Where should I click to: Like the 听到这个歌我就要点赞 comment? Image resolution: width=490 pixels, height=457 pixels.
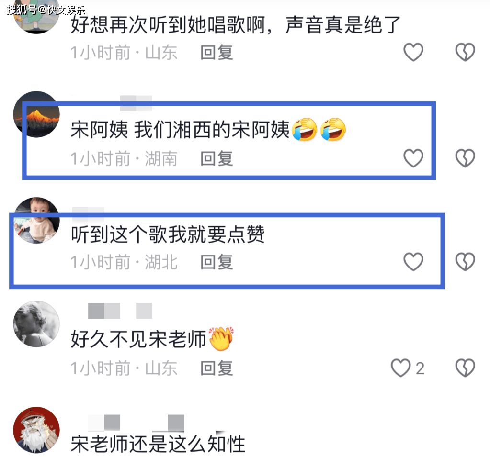(413, 262)
